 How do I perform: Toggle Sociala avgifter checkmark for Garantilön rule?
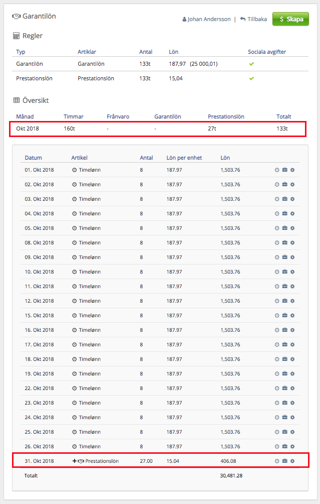(x=251, y=64)
